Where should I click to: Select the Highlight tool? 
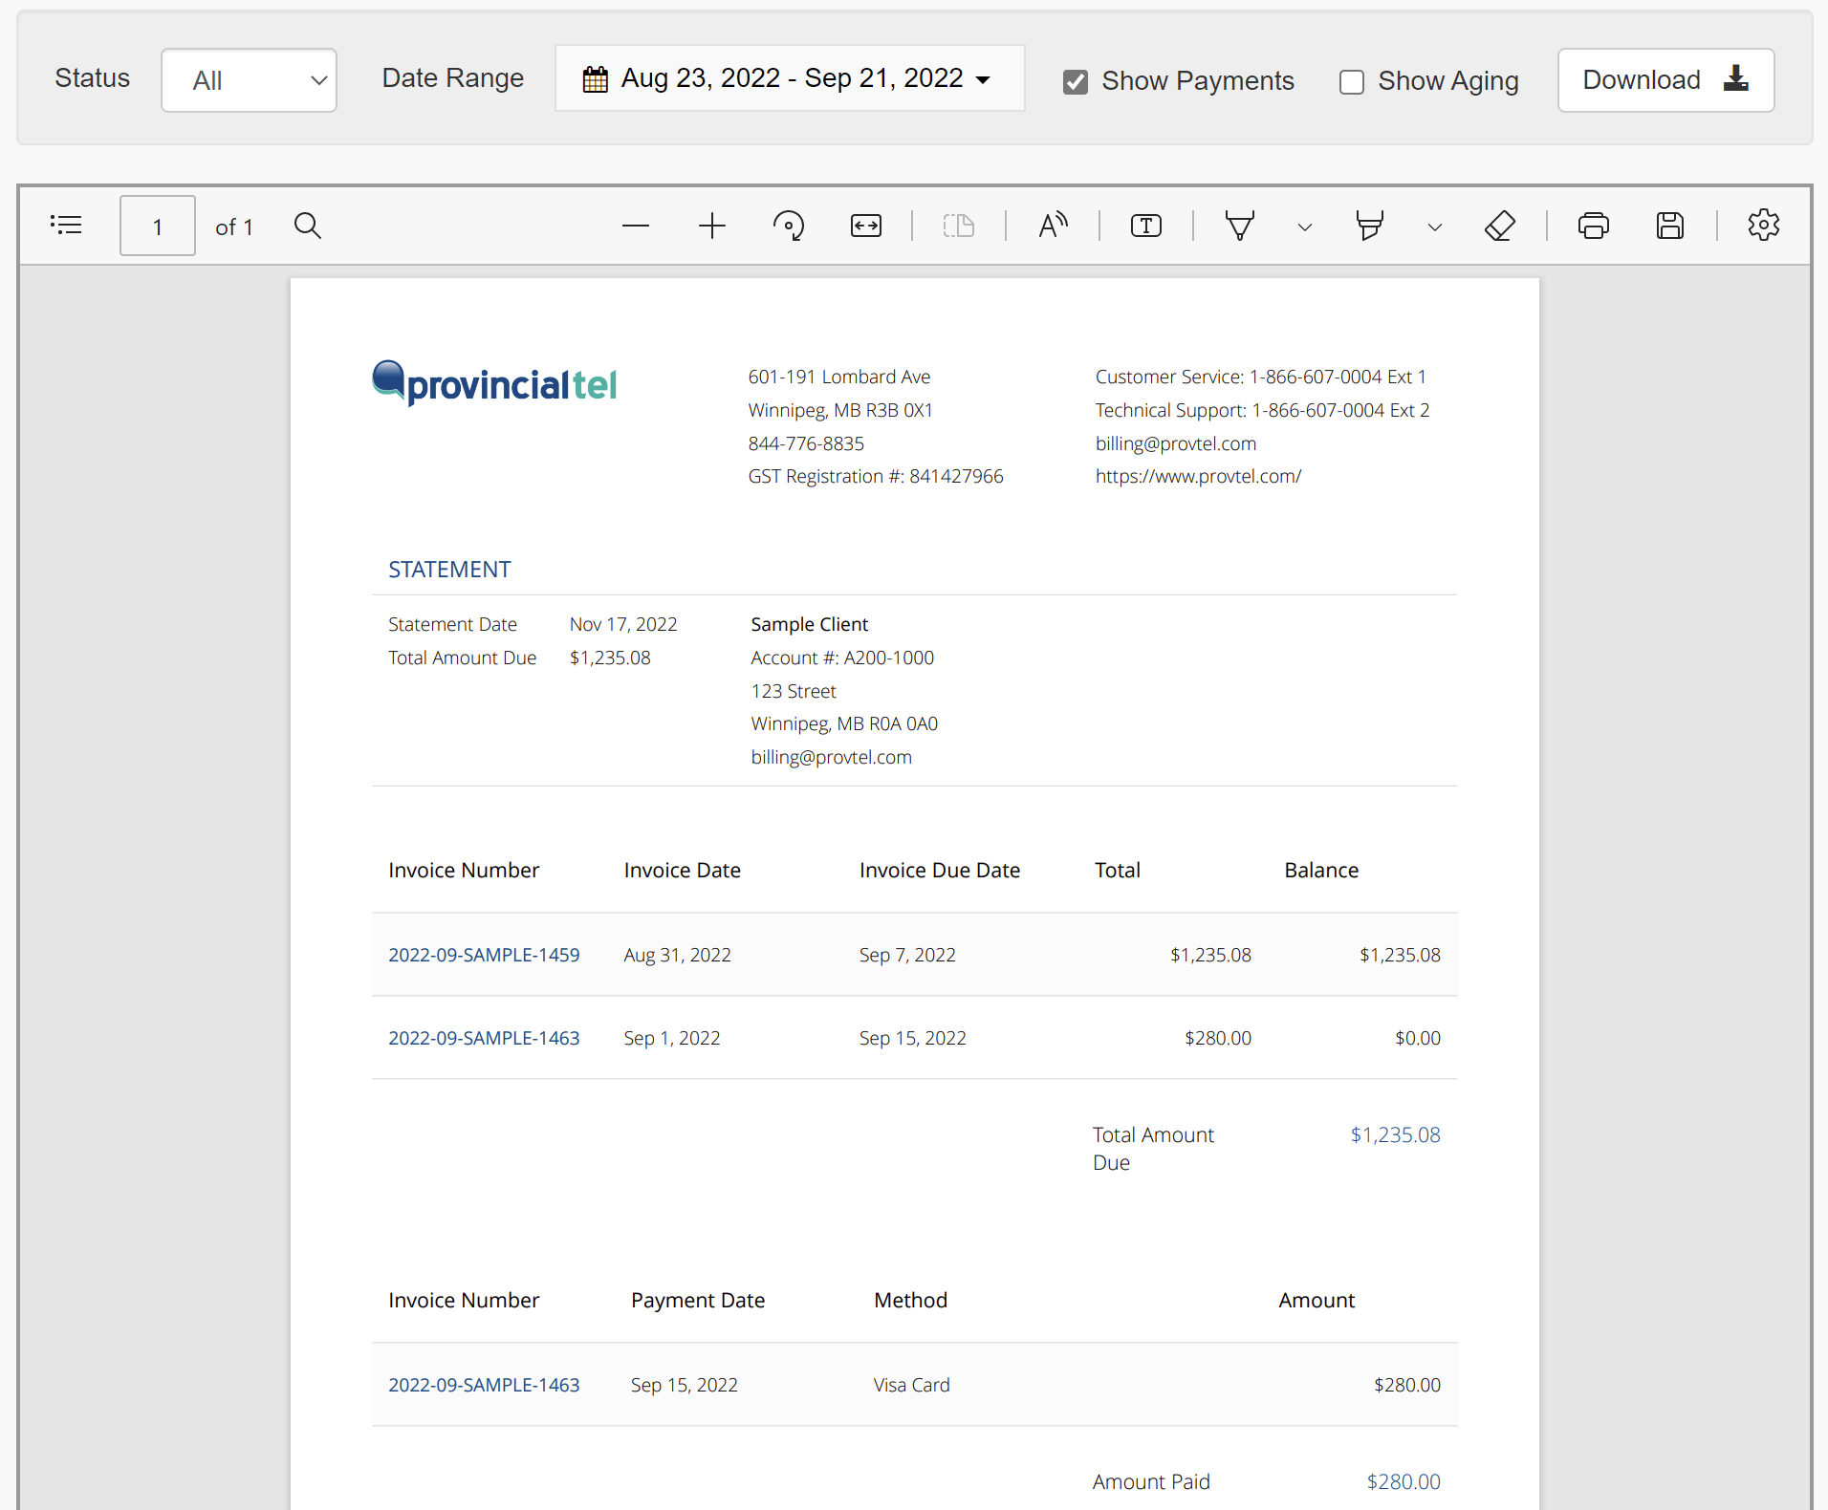pos(1370,226)
